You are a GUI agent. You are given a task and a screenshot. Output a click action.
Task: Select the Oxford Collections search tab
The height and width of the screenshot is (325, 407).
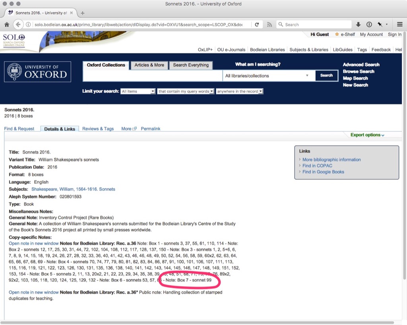[106, 65]
